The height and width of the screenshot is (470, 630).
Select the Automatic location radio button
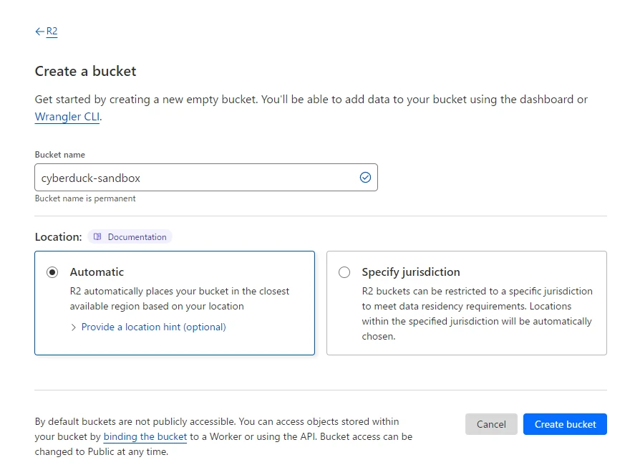tap(52, 272)
